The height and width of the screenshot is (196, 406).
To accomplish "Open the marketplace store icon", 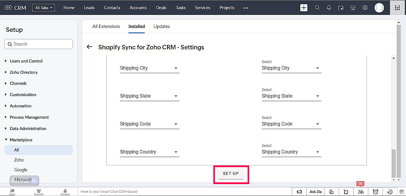I will pos(353,8).
